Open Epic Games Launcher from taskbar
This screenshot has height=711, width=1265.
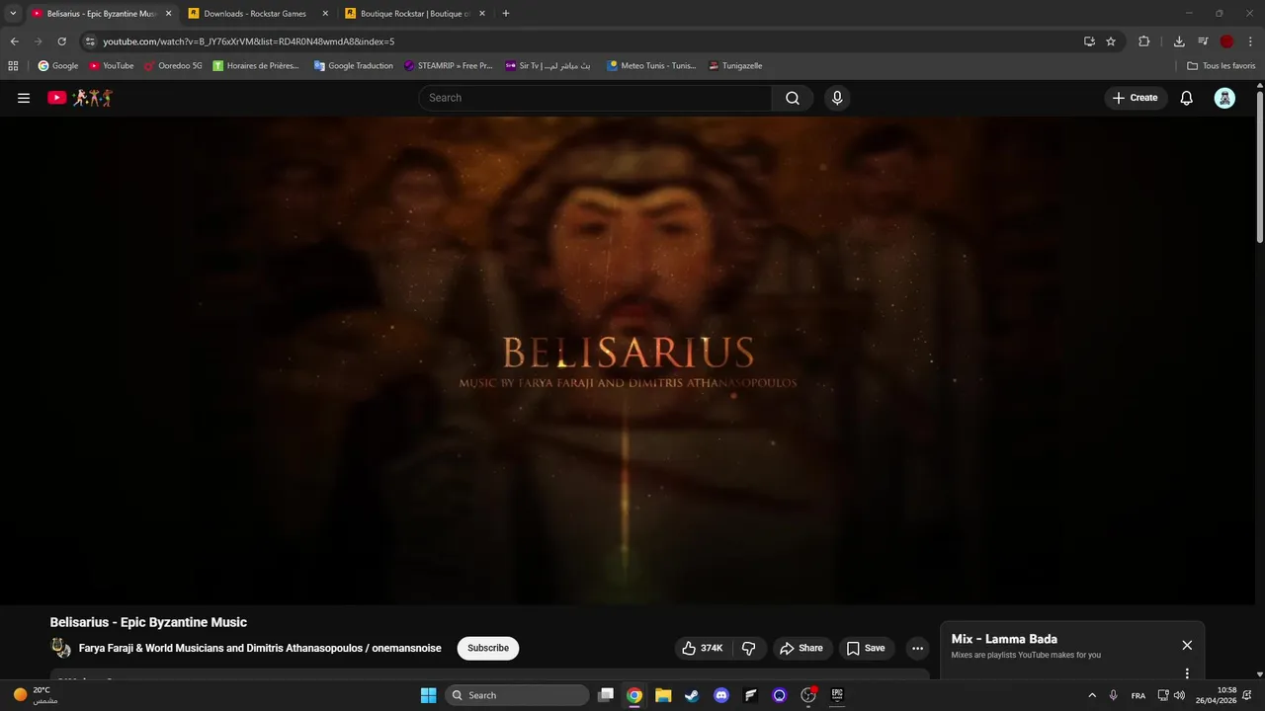coord(837,695)
